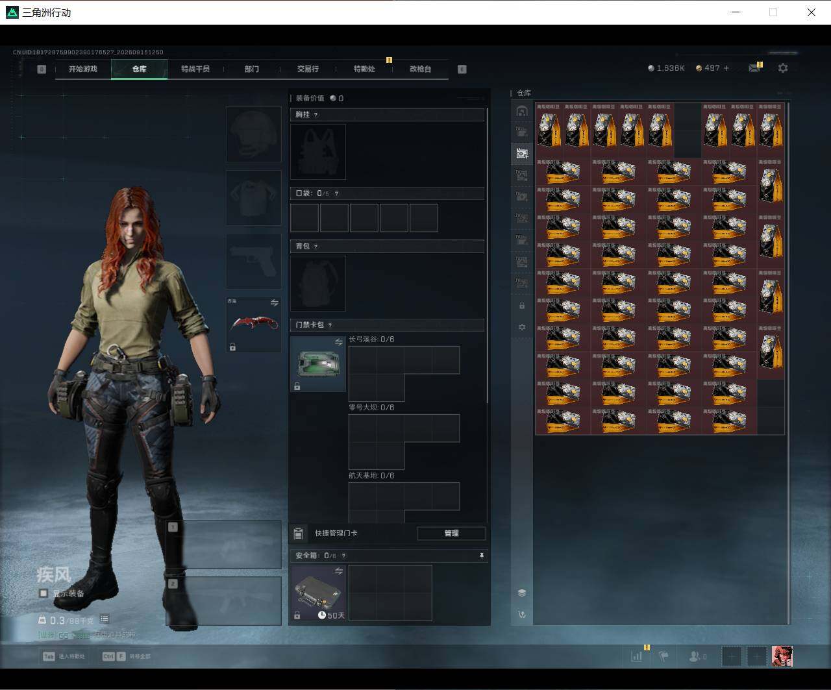Open the weight details list icon
This screenshot has height=690, width=831.
click(x=105, y=619)
